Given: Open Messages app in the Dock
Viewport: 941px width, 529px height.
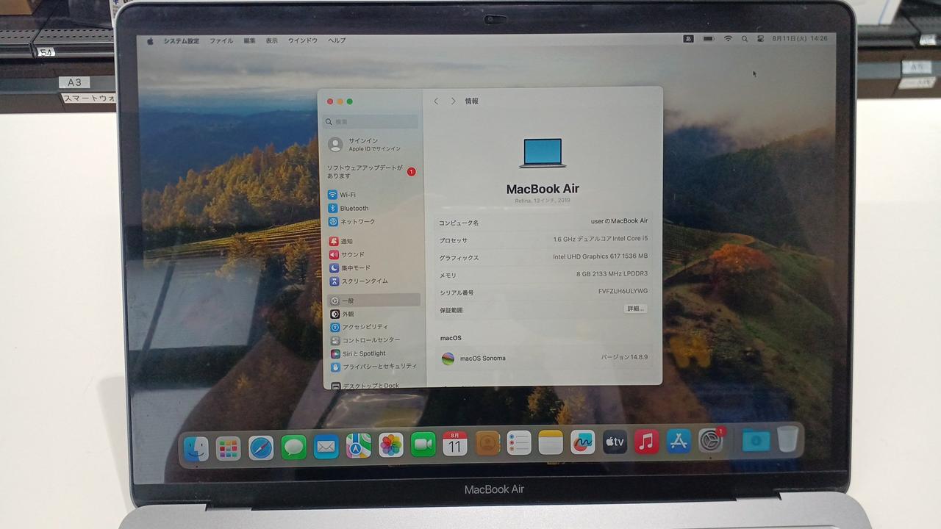Looking at the screenshot, I should pos(293,447).
